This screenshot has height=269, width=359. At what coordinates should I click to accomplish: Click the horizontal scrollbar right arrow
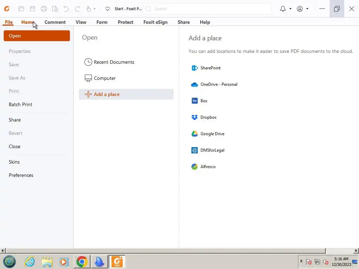pyautogui.click(x=356, y=251)
